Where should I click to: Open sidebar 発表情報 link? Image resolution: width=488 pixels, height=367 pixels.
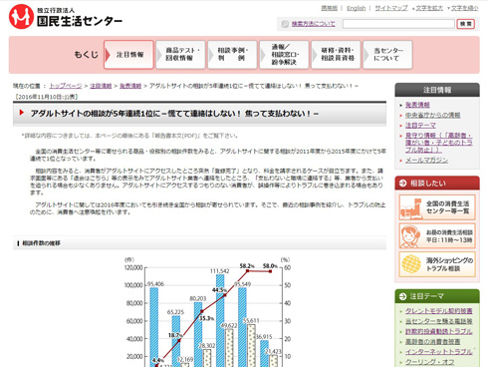tap(417, 105)
